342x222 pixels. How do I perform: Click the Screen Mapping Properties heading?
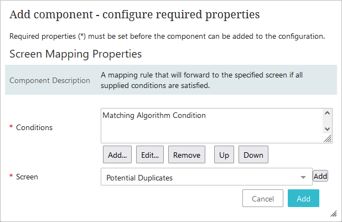click(76, 54)
